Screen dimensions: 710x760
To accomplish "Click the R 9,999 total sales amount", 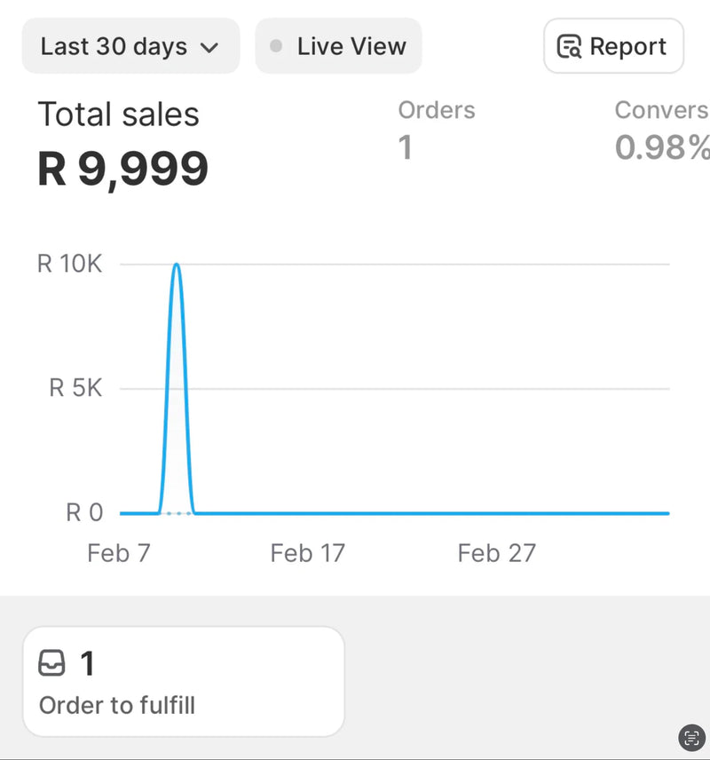I will pos(122,168).
